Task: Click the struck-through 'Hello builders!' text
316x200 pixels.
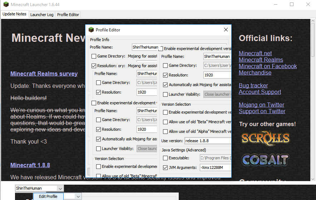Action: click(28, 98)
